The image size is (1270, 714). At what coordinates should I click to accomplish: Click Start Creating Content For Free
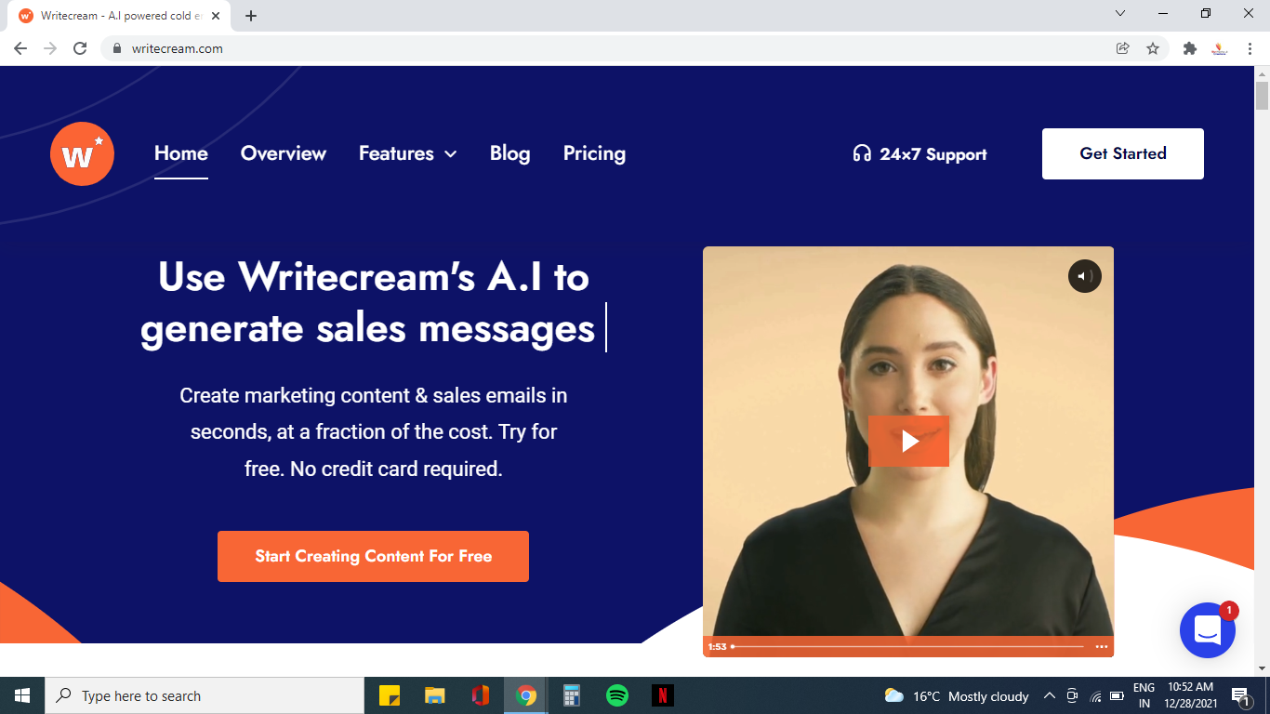click(373, 556)
